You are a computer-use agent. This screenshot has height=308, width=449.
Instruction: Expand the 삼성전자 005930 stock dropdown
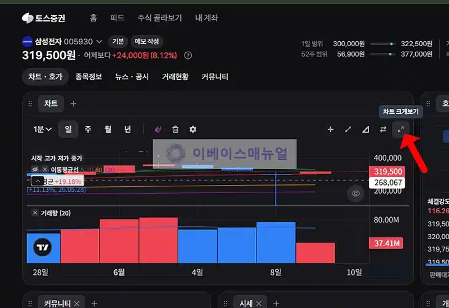coord(99,42)
